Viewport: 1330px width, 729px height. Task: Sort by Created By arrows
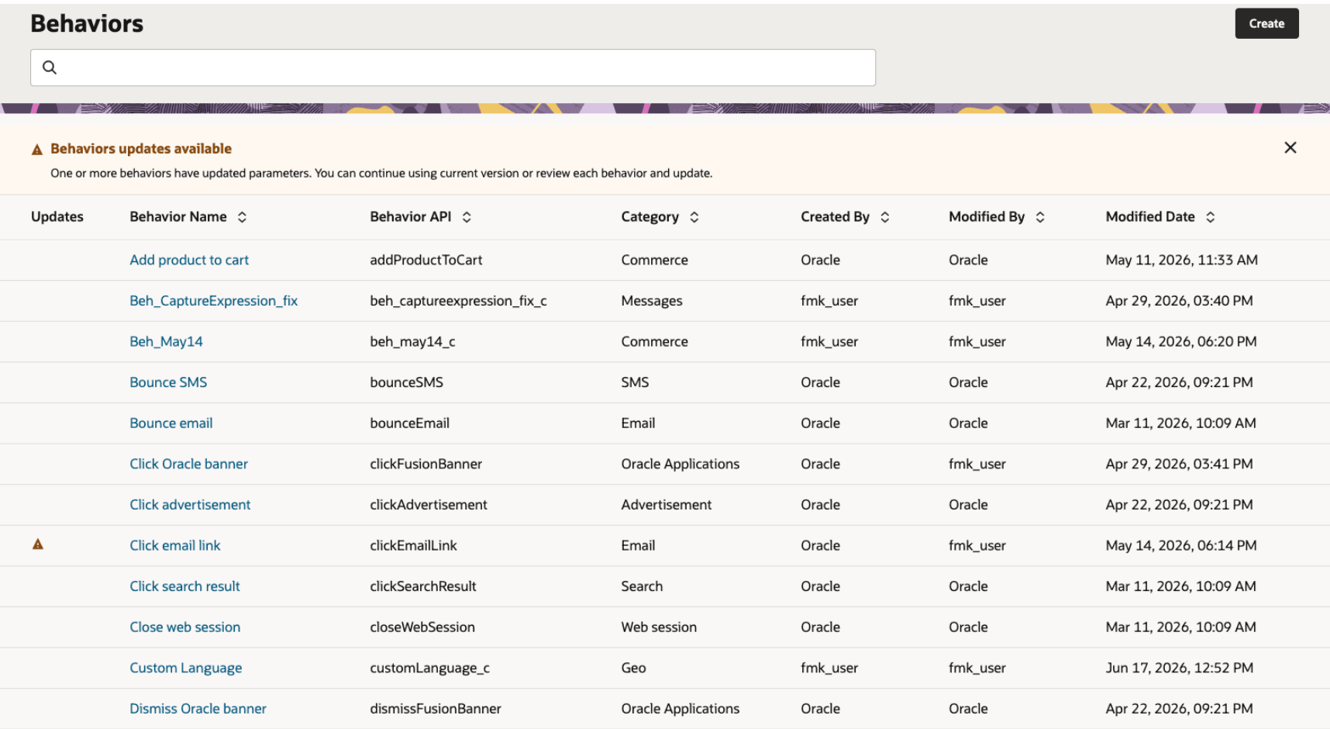pyautogui.click(x=885, y=217)
